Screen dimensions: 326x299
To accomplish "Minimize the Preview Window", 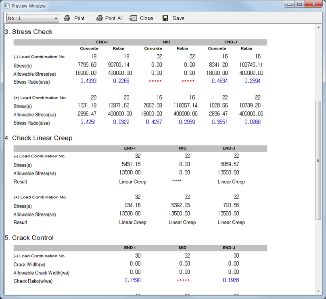I will 289,4.
